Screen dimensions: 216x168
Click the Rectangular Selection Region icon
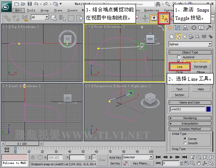click(x=71, y=18)
